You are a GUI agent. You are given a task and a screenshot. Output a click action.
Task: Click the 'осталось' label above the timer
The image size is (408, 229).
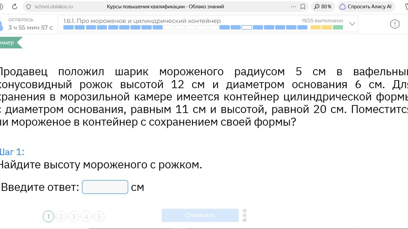point(21,20)
